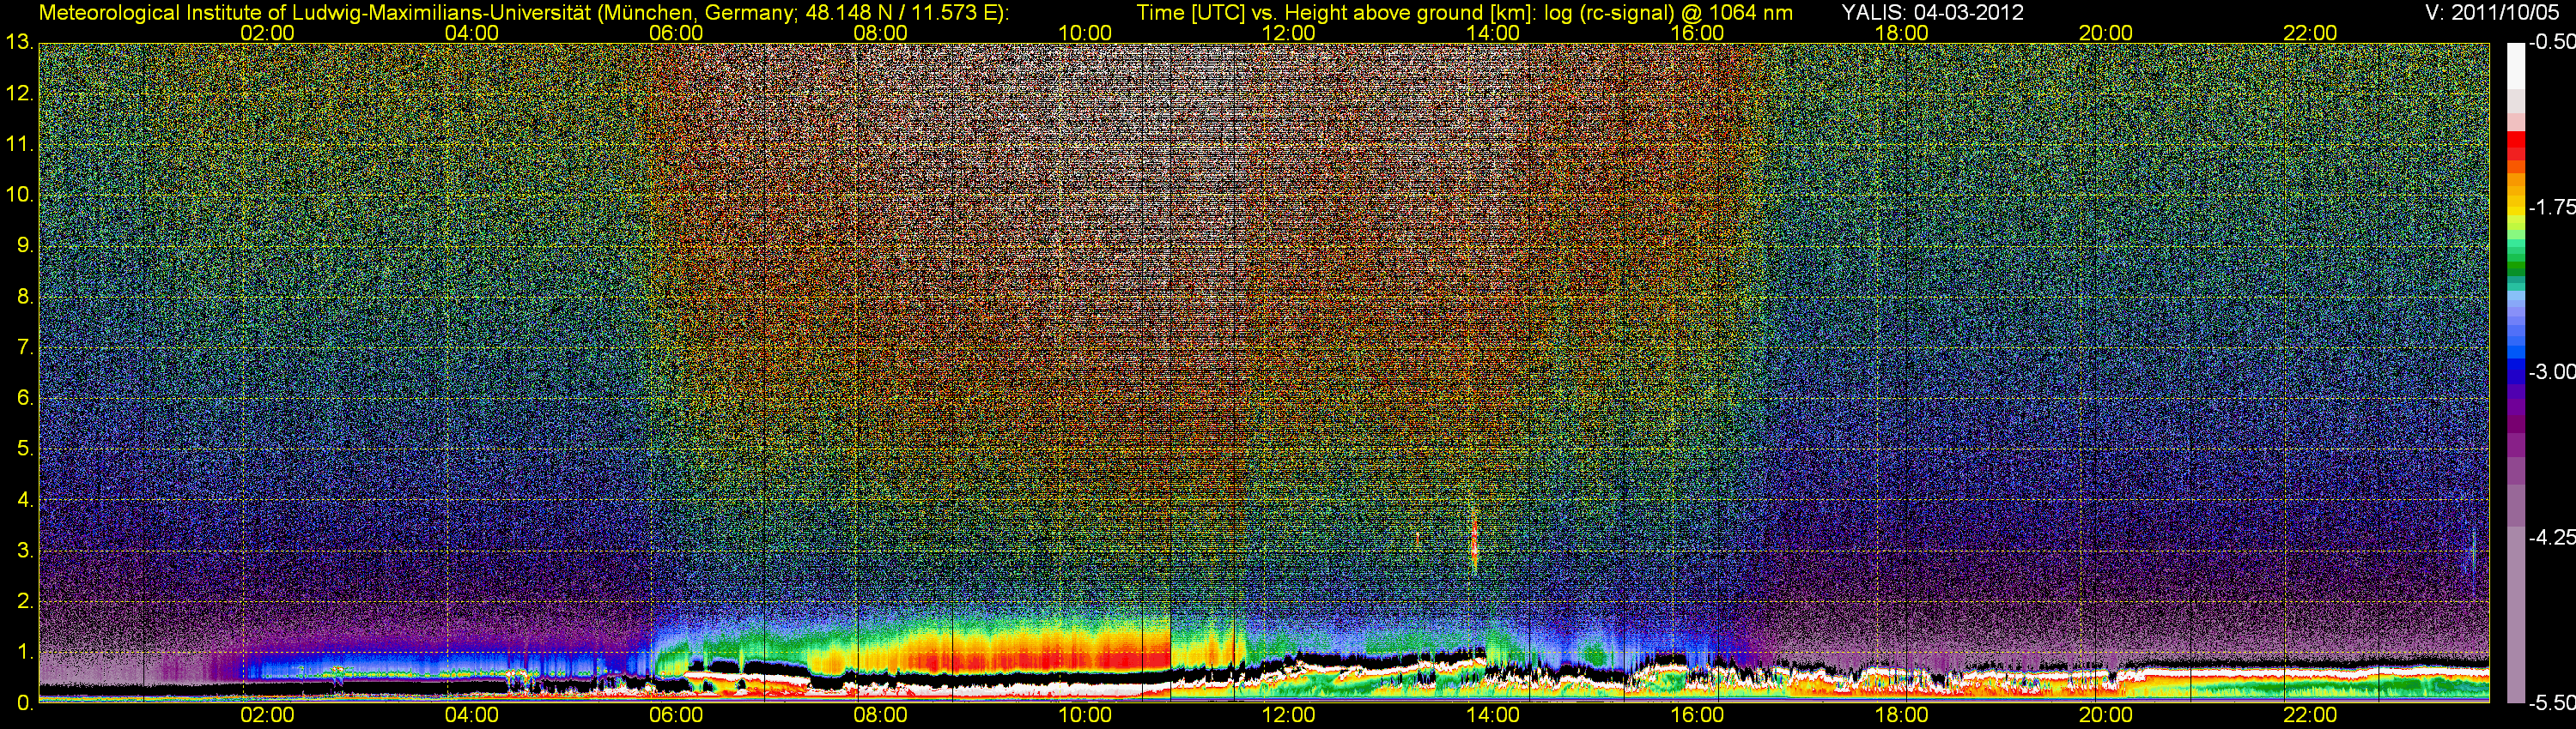Click the 9 km height axis label
Screen dimensions: 2576x729
(x=24, y=245)
